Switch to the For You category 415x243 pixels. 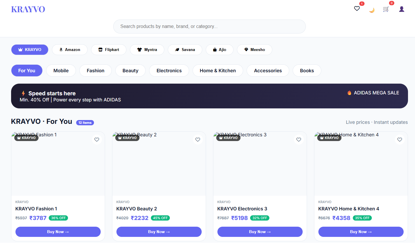(27, 71)
